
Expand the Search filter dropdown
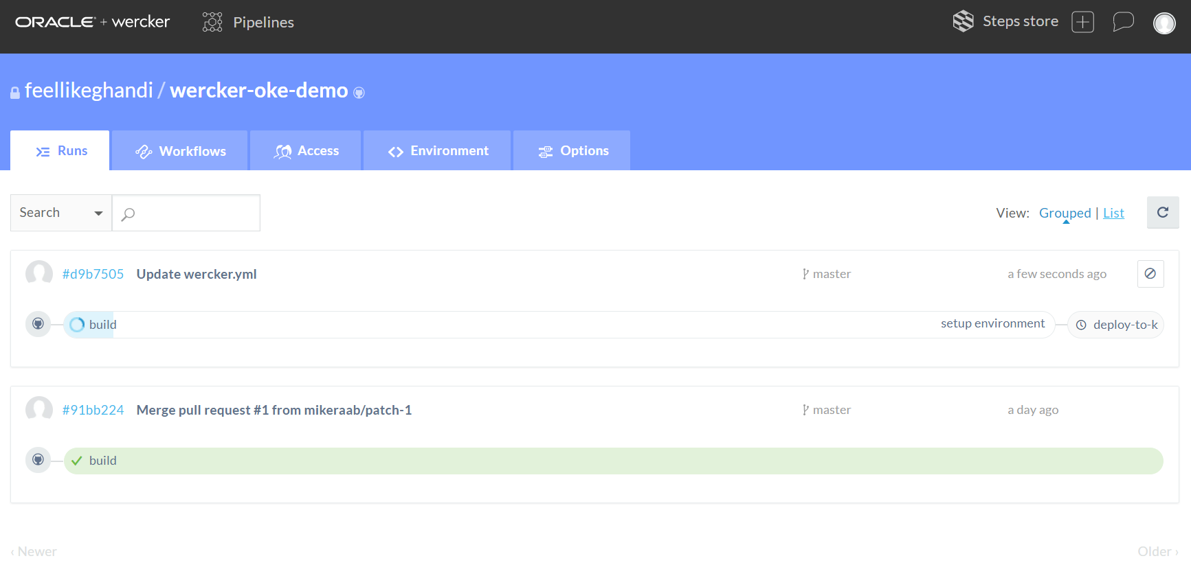[61, 213]
